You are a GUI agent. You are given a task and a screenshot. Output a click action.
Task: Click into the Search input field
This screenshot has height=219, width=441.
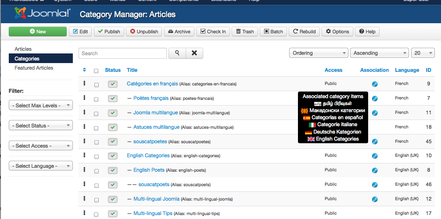tap(122, 53)
